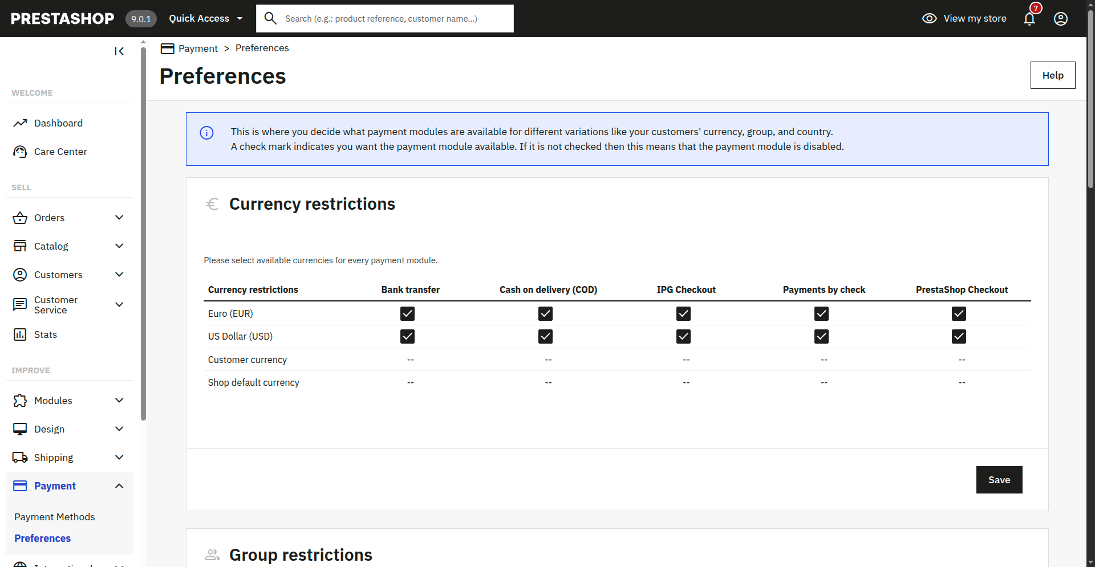
Task: Expand the Customers submenu chevron
Action: pyautogui.click(x=119, y=275)
